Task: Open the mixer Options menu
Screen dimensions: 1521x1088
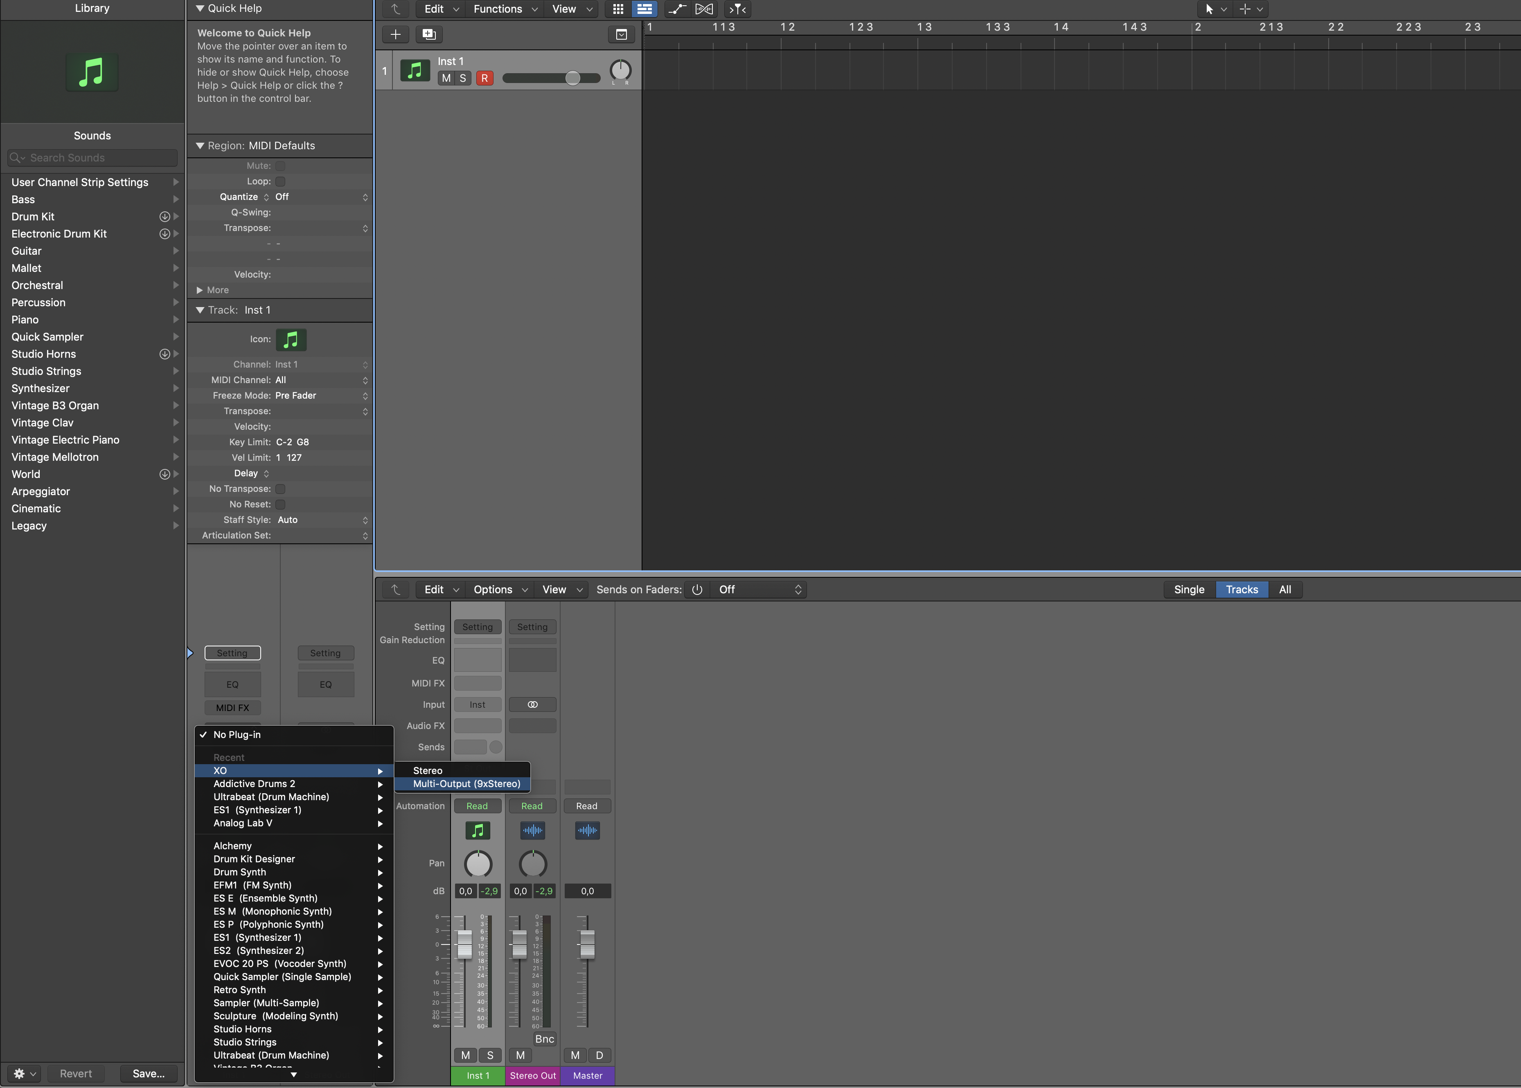Action: tap(500, 590)
